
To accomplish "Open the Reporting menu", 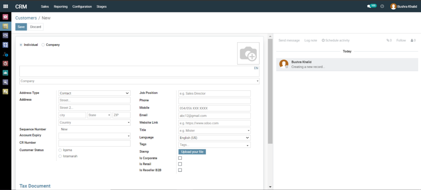I will tap(60, 7).
